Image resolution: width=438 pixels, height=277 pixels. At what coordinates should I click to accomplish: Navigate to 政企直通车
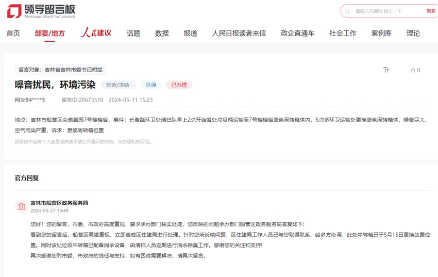(297, 34)
